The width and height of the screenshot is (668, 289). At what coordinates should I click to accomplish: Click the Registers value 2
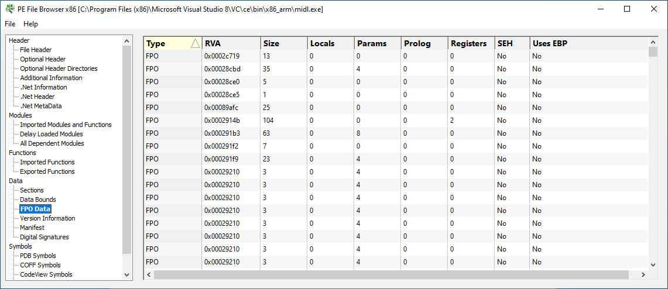[x=453, y=121]
